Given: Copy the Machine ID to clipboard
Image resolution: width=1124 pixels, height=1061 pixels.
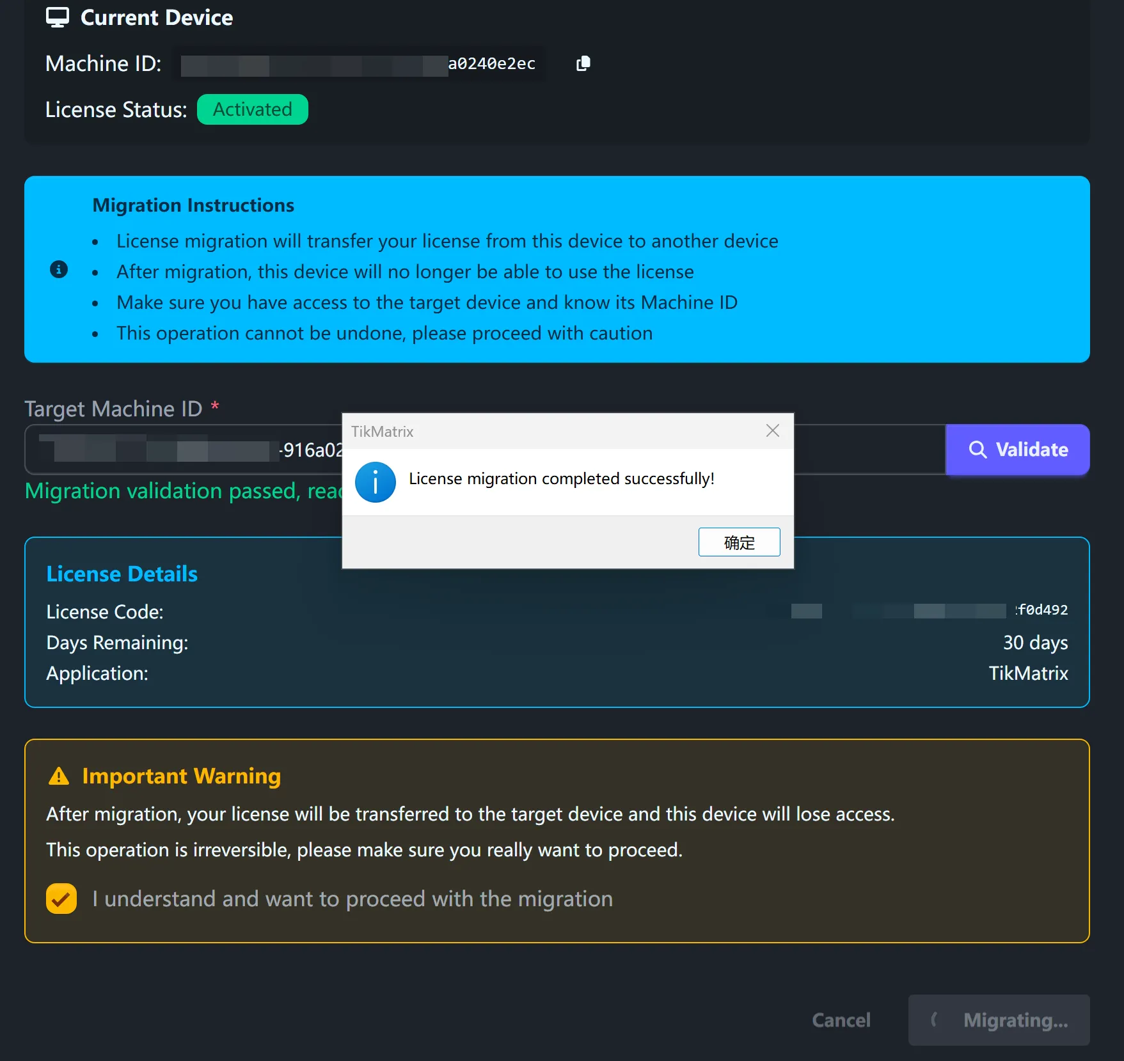Looking at the screenshot, I should [x=583, y=63].
